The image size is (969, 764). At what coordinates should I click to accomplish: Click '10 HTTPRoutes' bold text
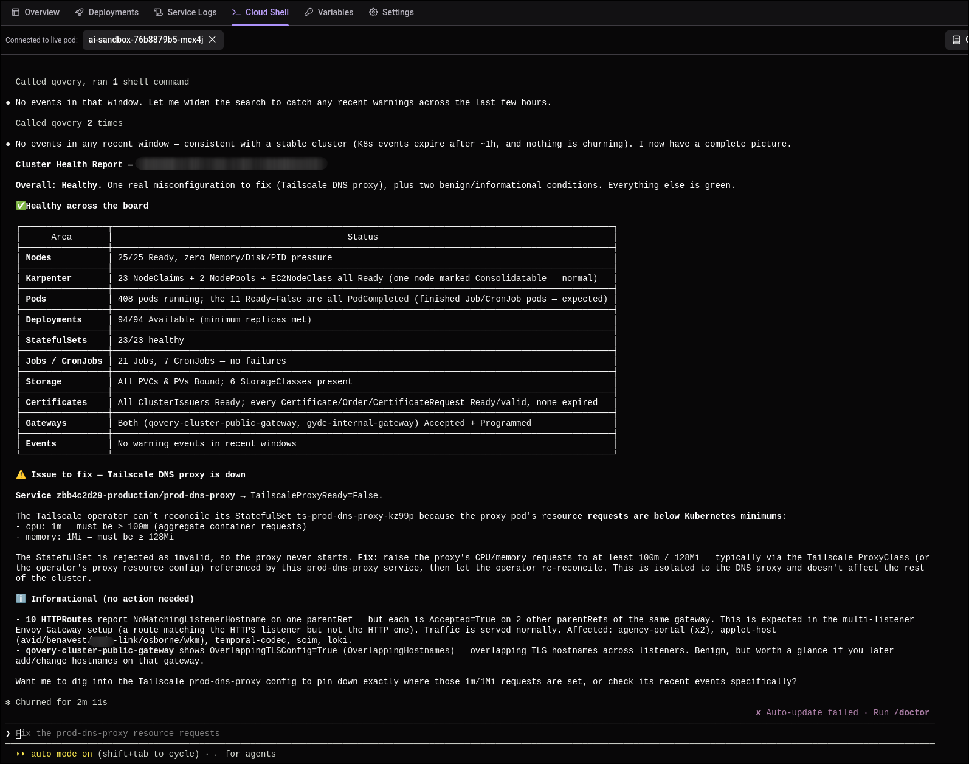coord(59,620)
